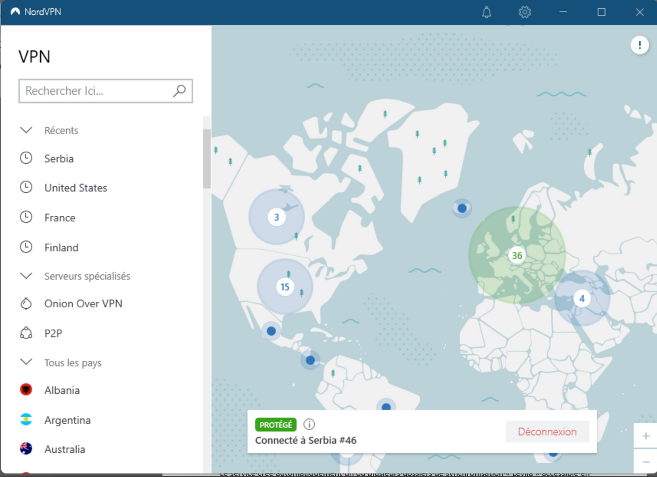
Task: Click the Connecté à Serbia #46 status text
Action: [x=306, y=440]
